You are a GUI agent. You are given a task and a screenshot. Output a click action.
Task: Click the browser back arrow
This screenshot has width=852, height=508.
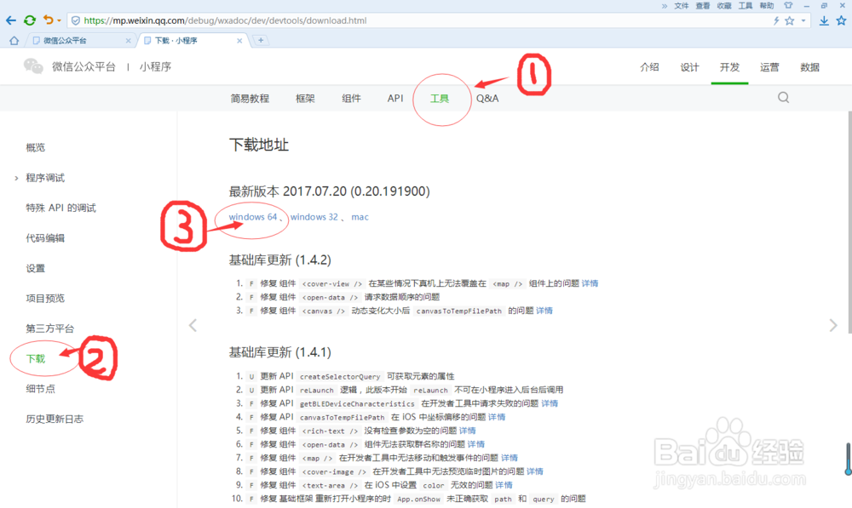tap(11, 20)
